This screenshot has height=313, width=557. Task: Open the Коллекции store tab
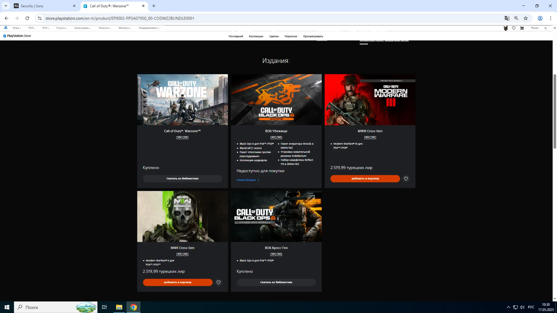coord(256,37)
